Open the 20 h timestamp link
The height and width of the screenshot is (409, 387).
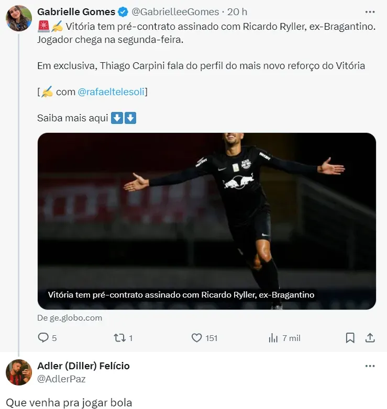pos(237,12)
